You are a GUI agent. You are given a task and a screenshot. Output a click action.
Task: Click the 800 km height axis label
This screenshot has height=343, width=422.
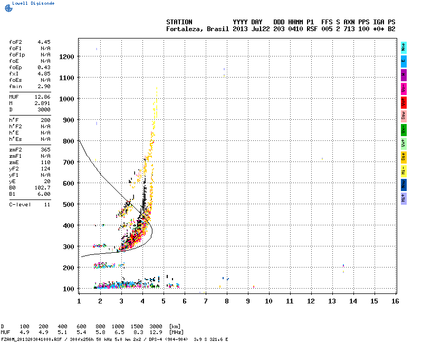coord(69,141)
